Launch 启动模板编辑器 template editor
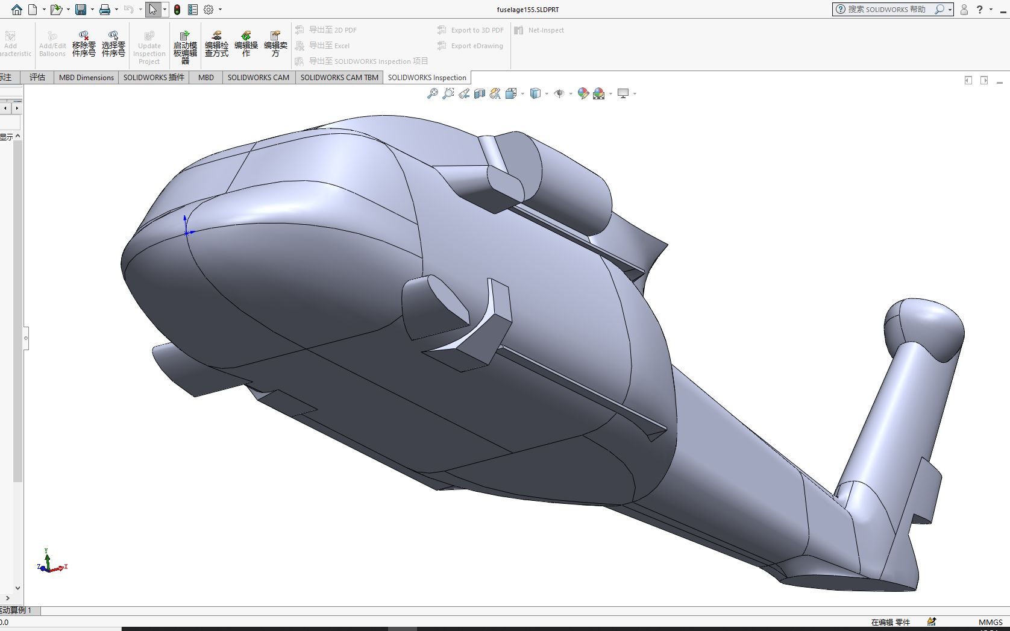 (x=185, y=48)
